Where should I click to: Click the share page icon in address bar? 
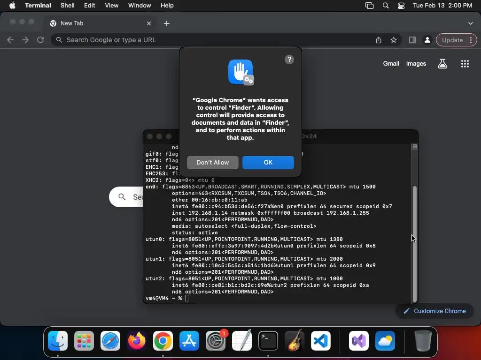[379, 40]
